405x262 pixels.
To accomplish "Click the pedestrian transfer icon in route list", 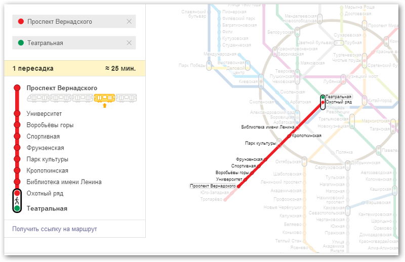I will pos(17,201).
